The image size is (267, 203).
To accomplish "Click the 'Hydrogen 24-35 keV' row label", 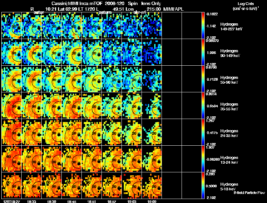I will point(229,133).
